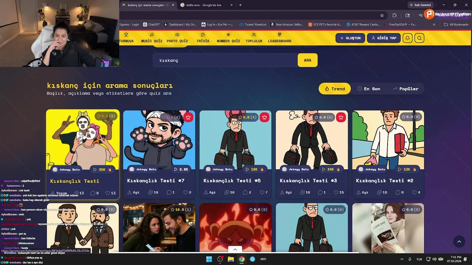Click the microphone icon in system tray

(x=410, y=259)
